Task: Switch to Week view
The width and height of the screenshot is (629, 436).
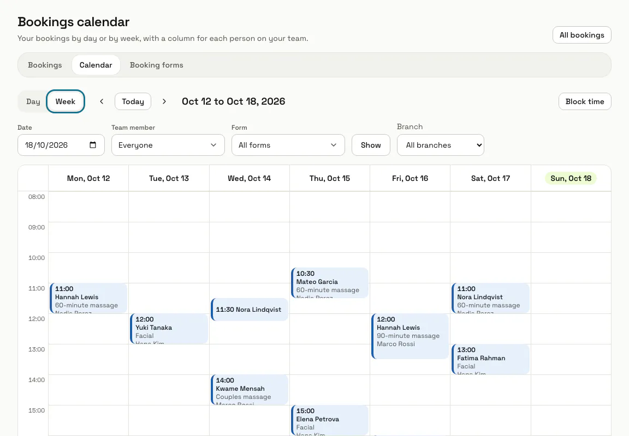Action: [x=66, y=102]
